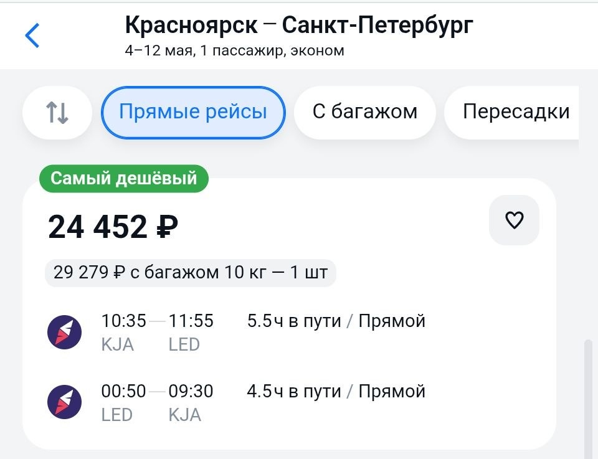Click the airline logo on the 00:50 flight

click(65, 402)
